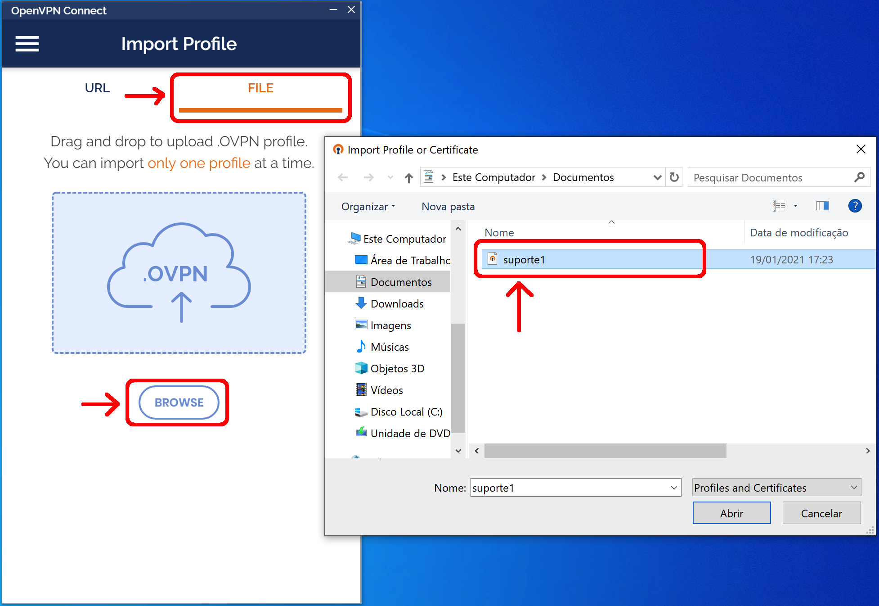Click the Vídeos film icon

pyautogui.click(x=361, y=390)
